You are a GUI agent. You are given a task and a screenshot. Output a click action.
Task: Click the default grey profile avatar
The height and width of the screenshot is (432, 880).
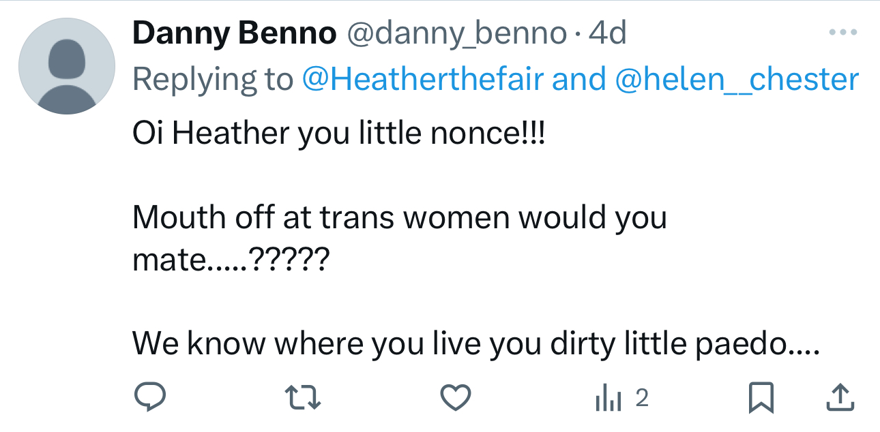click(x=66, y=66)
